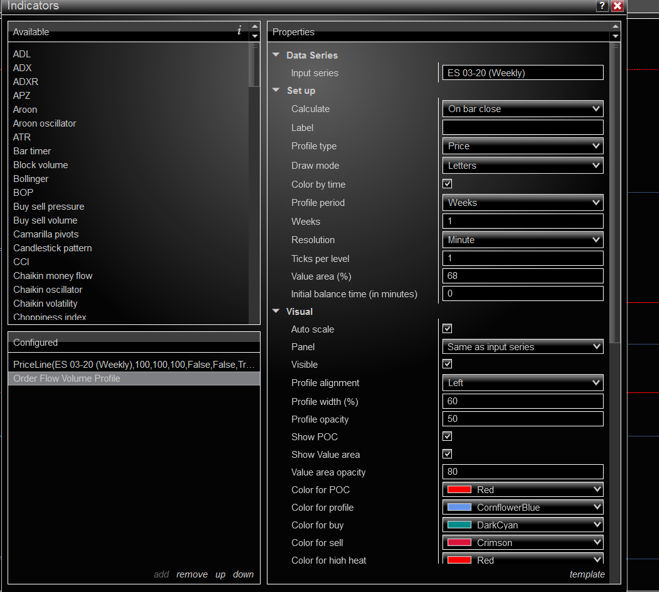Open Color for buy DarkCyan dropdown

coord(523,525)
